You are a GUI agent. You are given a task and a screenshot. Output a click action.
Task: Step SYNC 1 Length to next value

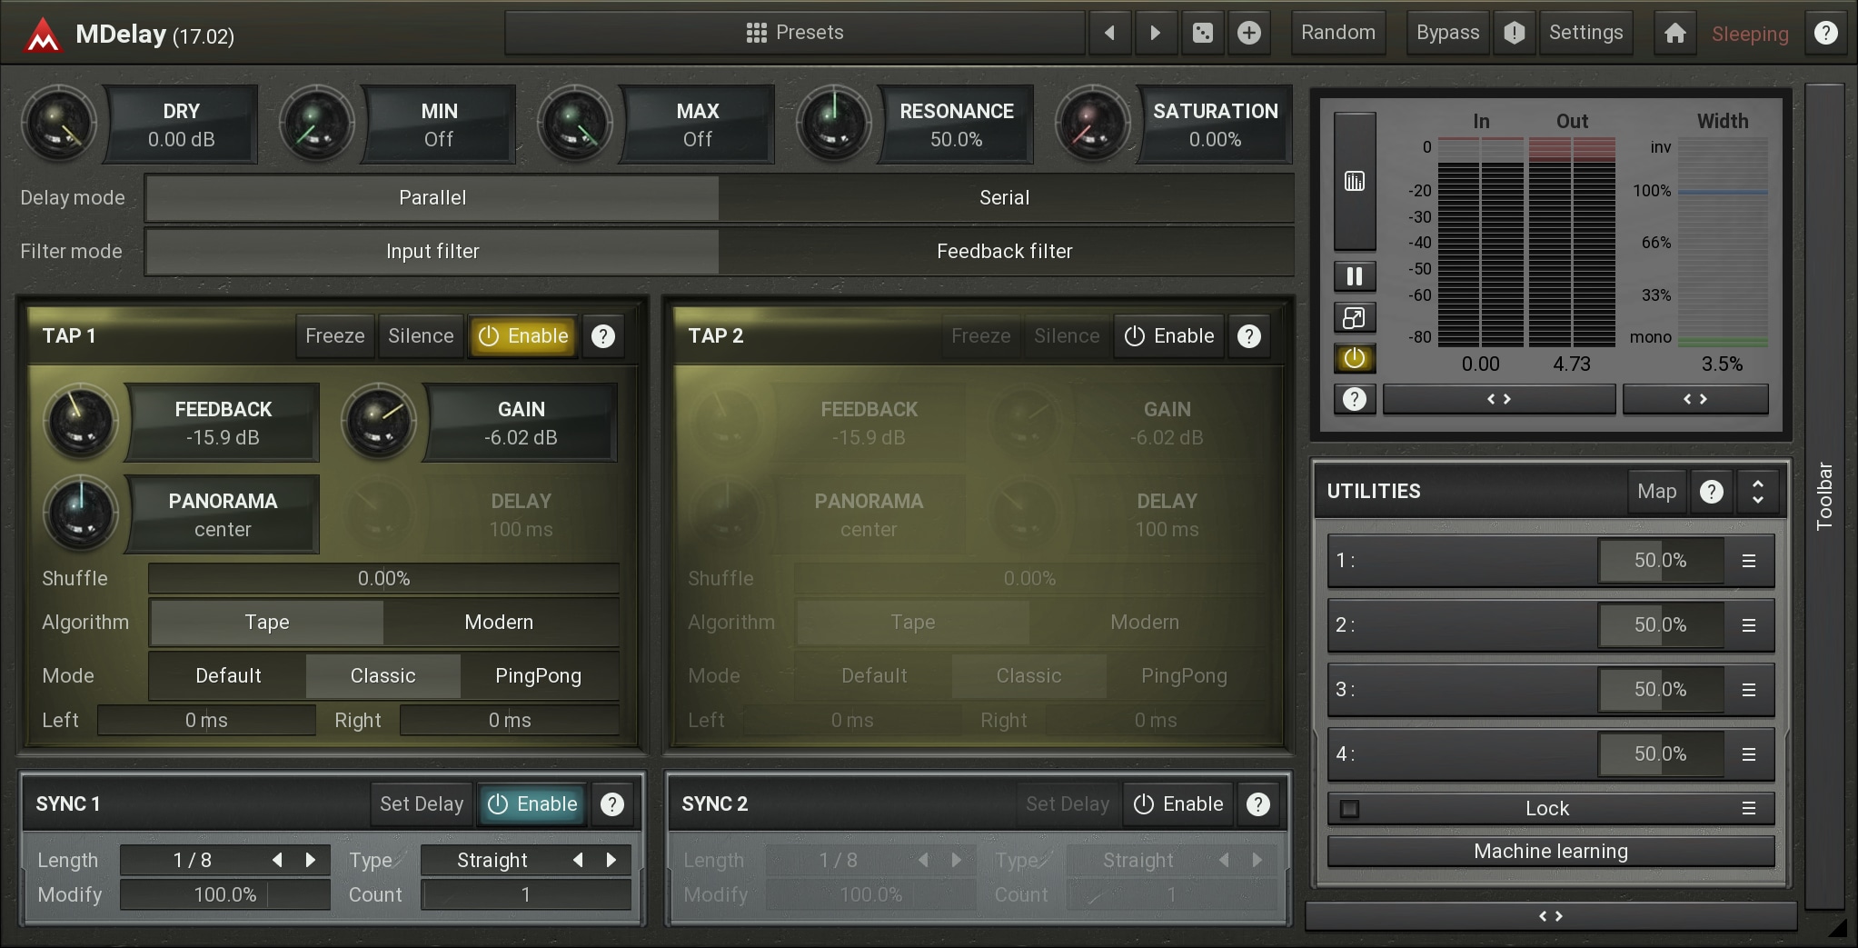click(311, 860)
